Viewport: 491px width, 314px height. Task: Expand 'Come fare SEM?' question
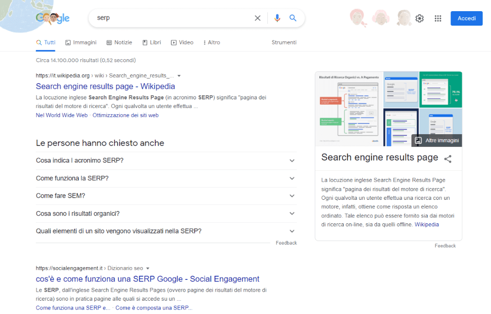(x=166, y=196)
